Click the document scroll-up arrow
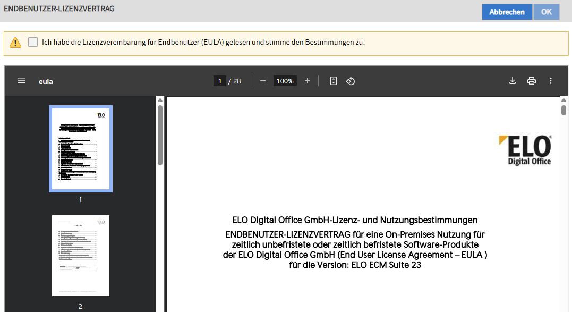Viewport: 572px width, 312px height. 564,100
